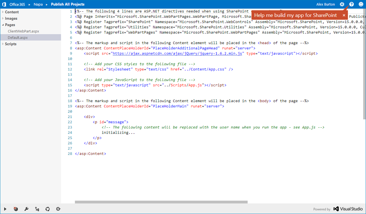366x214 pixels.
Task: Click line number 8 in the gutter
Action: click(71, 48)
